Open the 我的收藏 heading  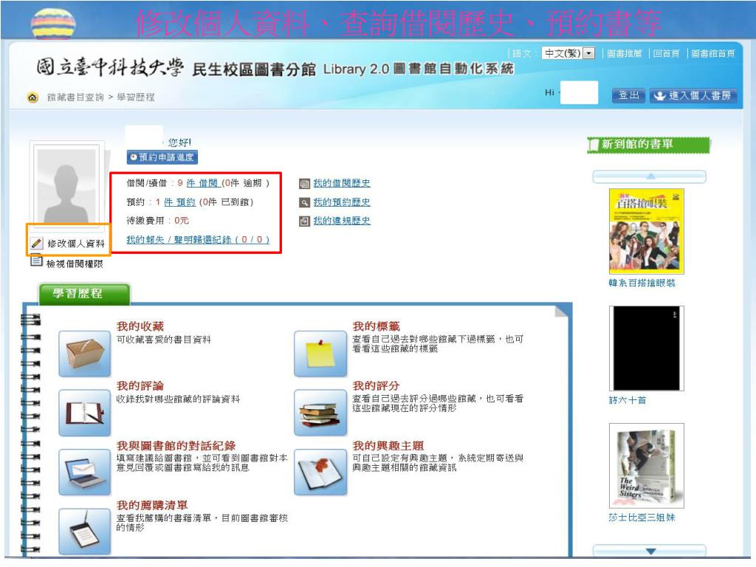pos(140,326)
